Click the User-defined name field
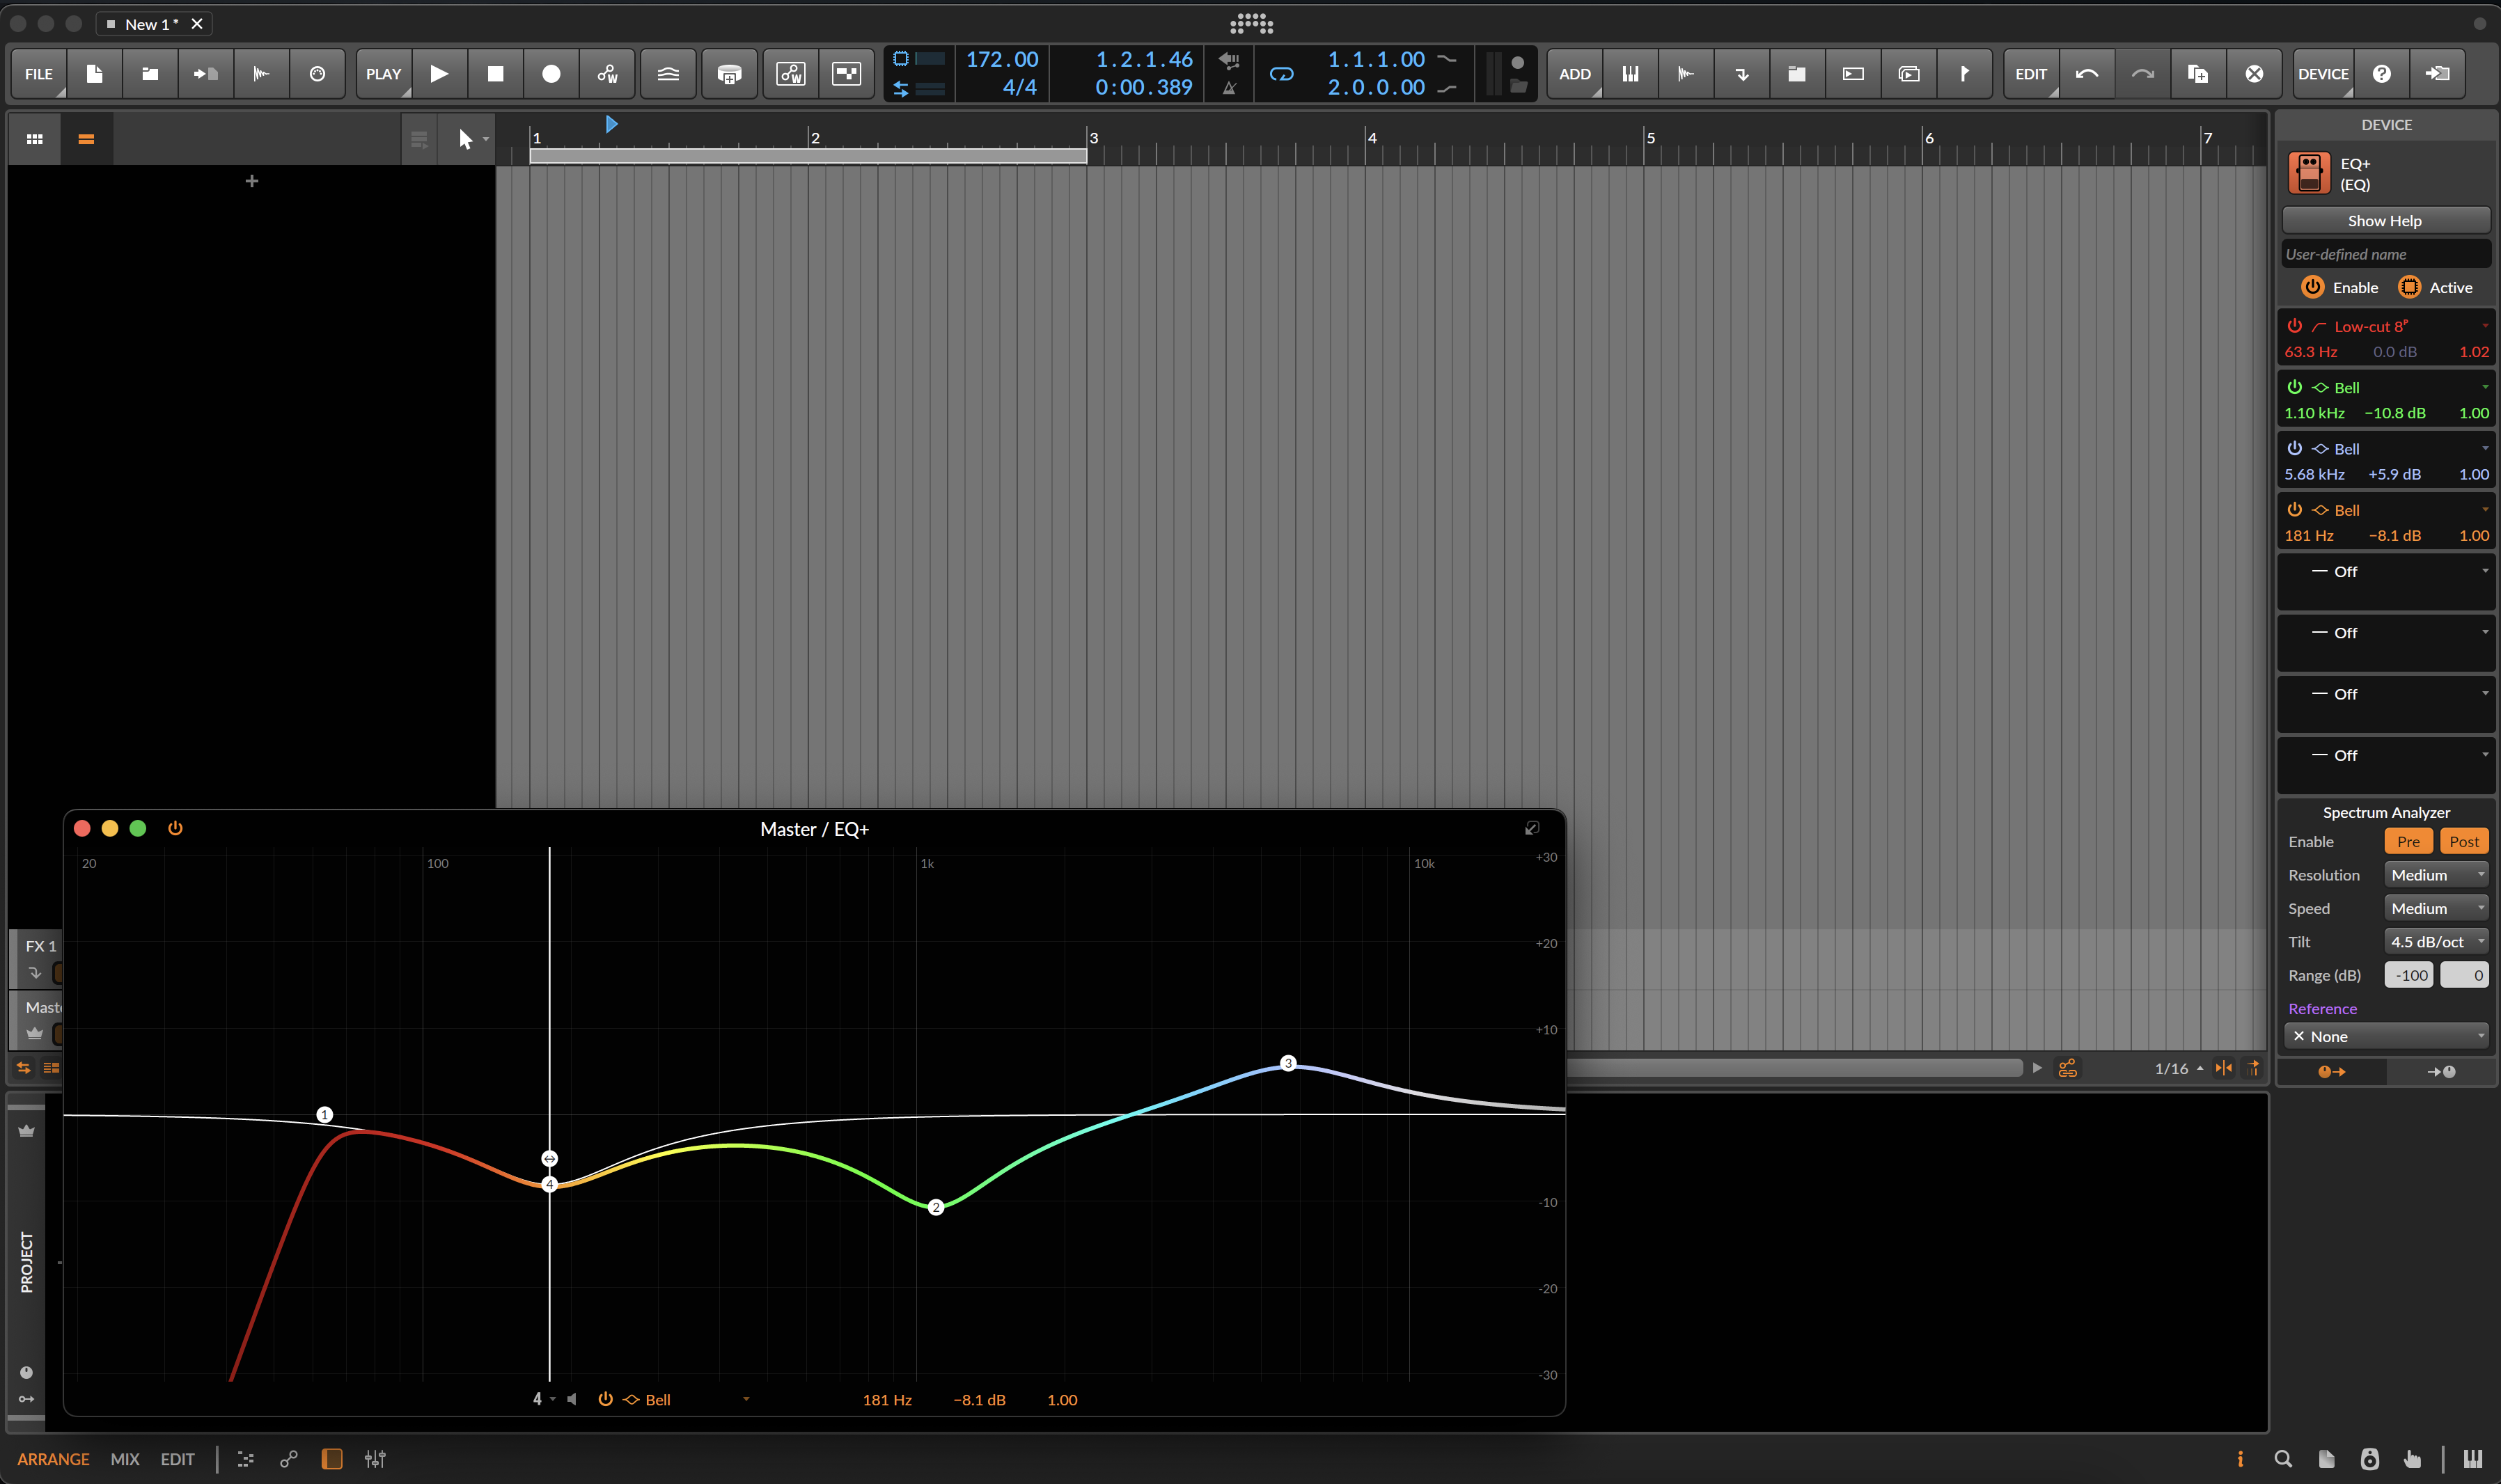 point(2385,254)
